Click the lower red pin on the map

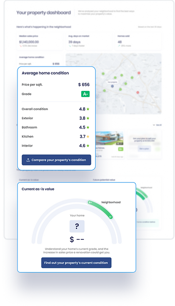[x=137, y=93]
